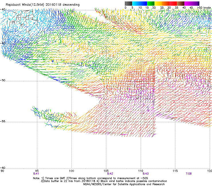Click the green 15-20 knots legend swatch
This screenshot has height=186, width=212.
pyautogui.click(x=151, y=3)
